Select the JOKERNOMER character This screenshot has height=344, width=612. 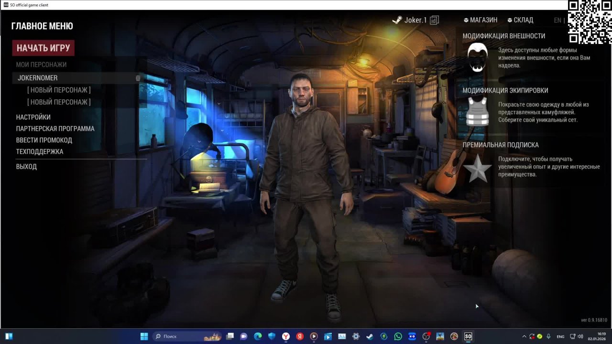click(x=38, y=78)
